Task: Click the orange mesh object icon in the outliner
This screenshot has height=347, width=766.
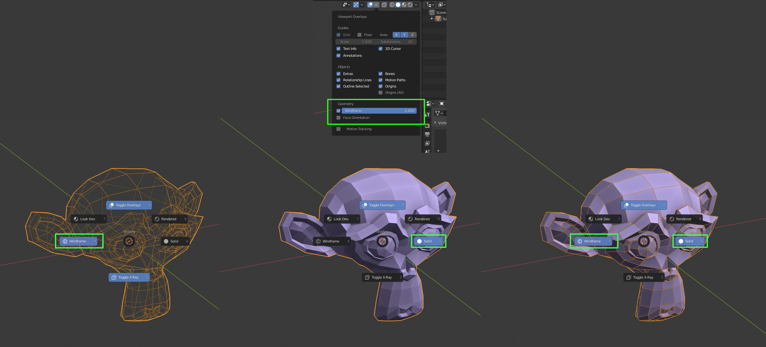Action: click(438, 19)
